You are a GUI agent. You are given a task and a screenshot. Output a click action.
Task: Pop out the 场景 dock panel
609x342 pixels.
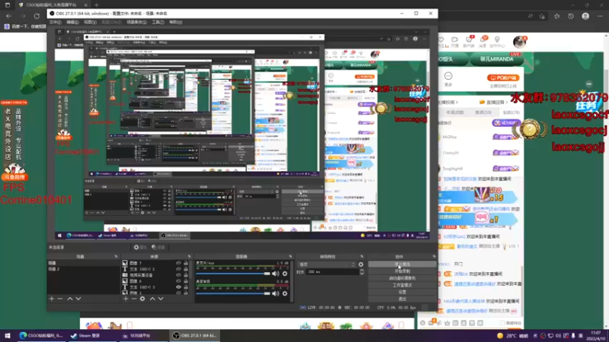[116, 257]
